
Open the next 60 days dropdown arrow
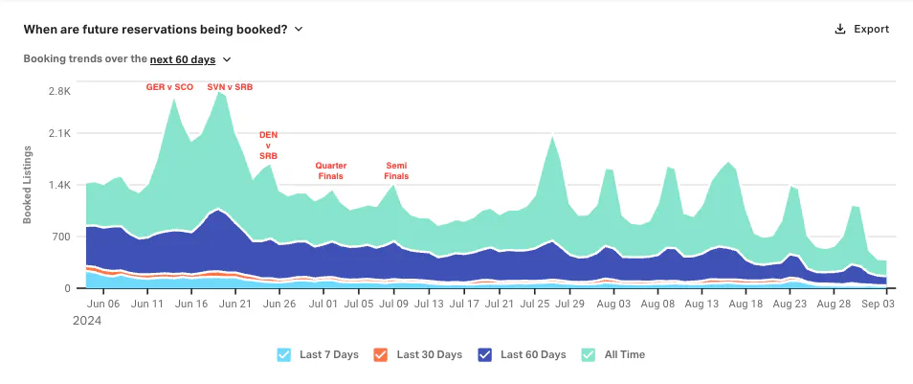pyautogui.click(x=227, y=59)
